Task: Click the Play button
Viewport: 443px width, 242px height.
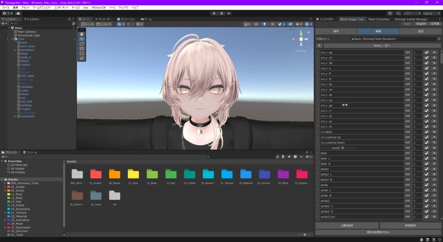Action: [214, 13]
